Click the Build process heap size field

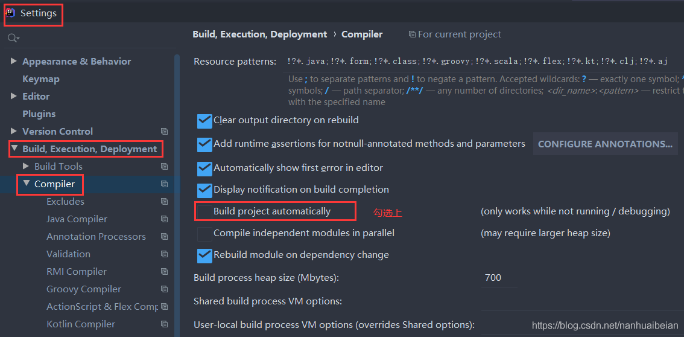498,278
